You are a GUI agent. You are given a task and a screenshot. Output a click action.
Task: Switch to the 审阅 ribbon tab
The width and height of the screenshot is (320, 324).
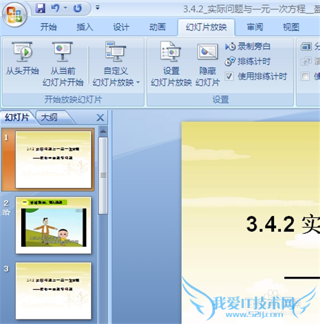[255, 27]
